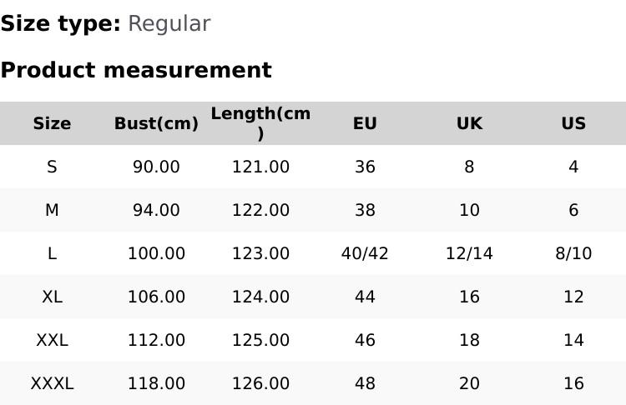Click the 8/10 US size cell
This screenshot has width=626, height=405.
pos(573,253)
